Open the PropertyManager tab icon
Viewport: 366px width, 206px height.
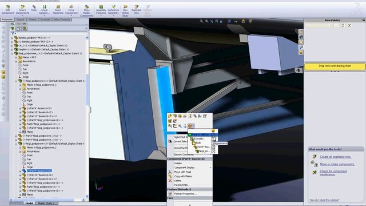pos(18,29)
